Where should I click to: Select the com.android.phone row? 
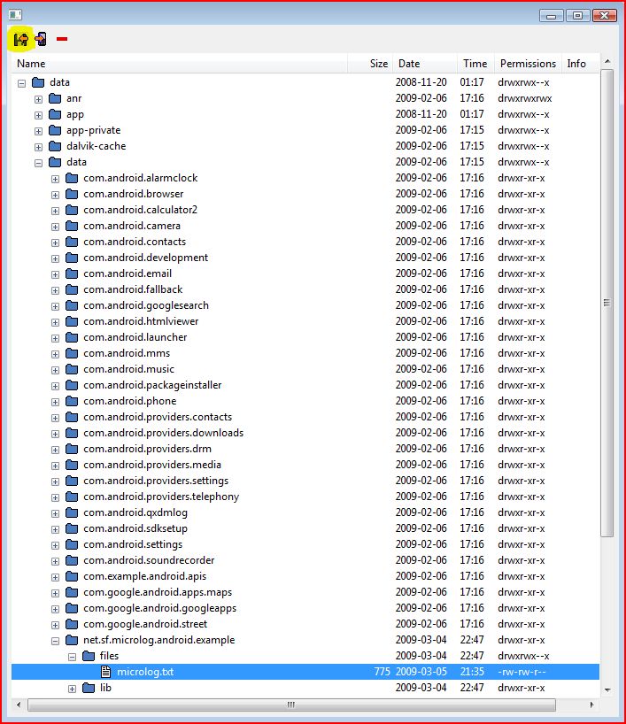pos(305,401)
